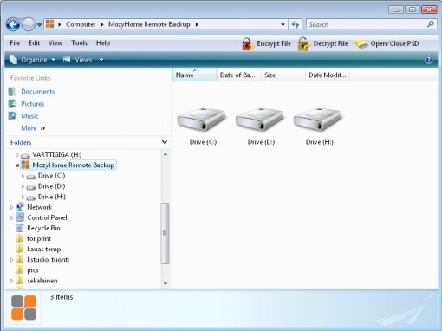442x331 pixels.
Task: Click the Mozy icon in address bar
Action: point(50,24)
